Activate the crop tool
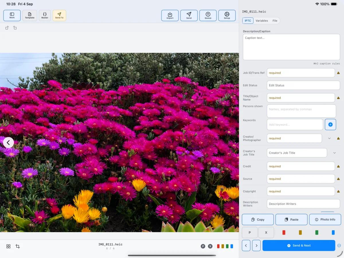The height and width of the screenshot is (258, 344). click(18, 246)
